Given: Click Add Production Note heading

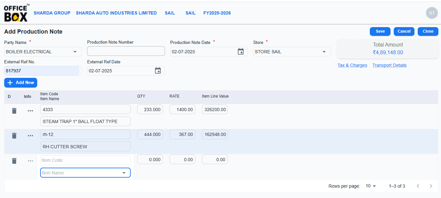Looking at the screenshot, I should pos(33,32).
